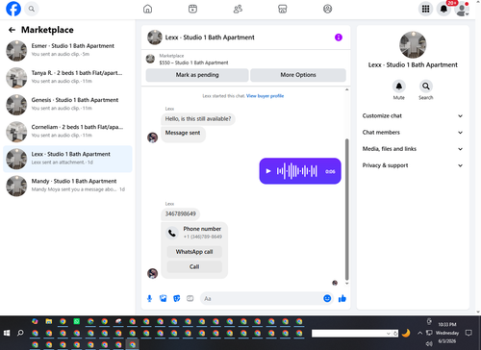Open the Friends tab icon
This screenshot has width=481, height=350.
pos(238,9)
